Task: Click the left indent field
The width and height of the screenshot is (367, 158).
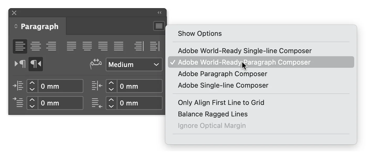Action: (60, 86)
